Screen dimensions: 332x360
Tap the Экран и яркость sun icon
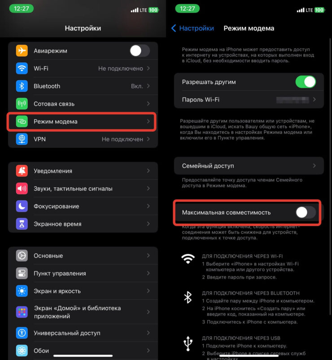pyautogui.click(x=22, y=291)
